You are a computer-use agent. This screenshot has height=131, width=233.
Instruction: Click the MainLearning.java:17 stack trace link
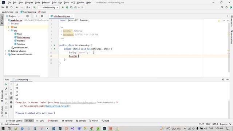pos(58,106)
